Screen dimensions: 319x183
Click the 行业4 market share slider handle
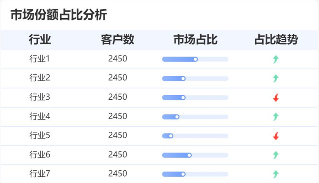[177, 117]
